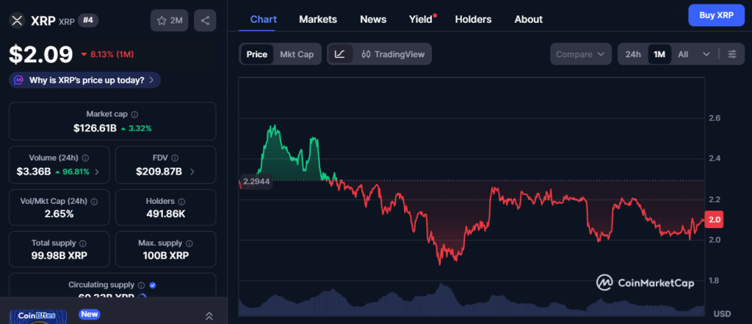
Task: Click the $2.09 price value
Action: pos(41,54)
